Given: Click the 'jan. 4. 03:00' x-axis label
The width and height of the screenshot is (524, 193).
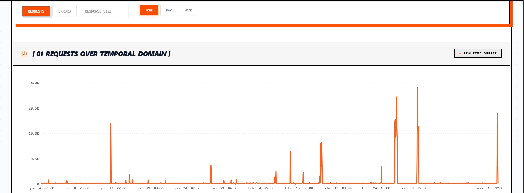Looking at the screenshot, I should tap(42, 188).
